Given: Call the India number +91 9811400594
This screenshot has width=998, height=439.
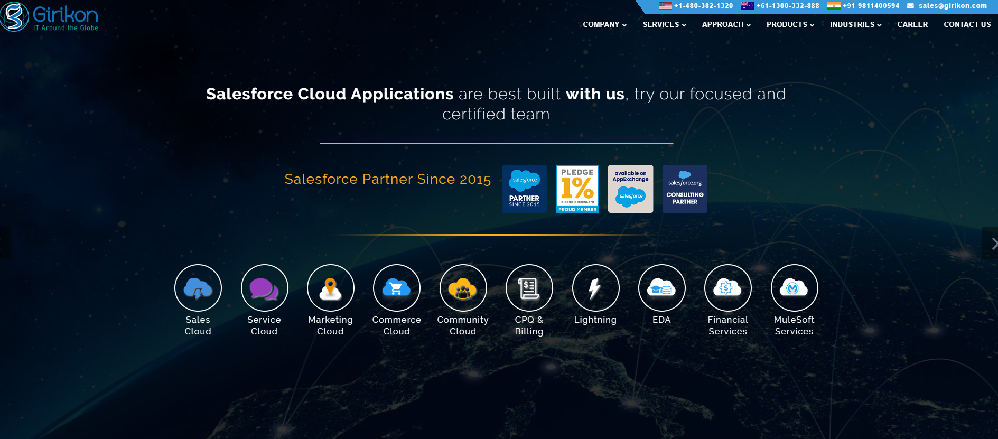Looking at the screenshot, I should click(x=871, y=6).
